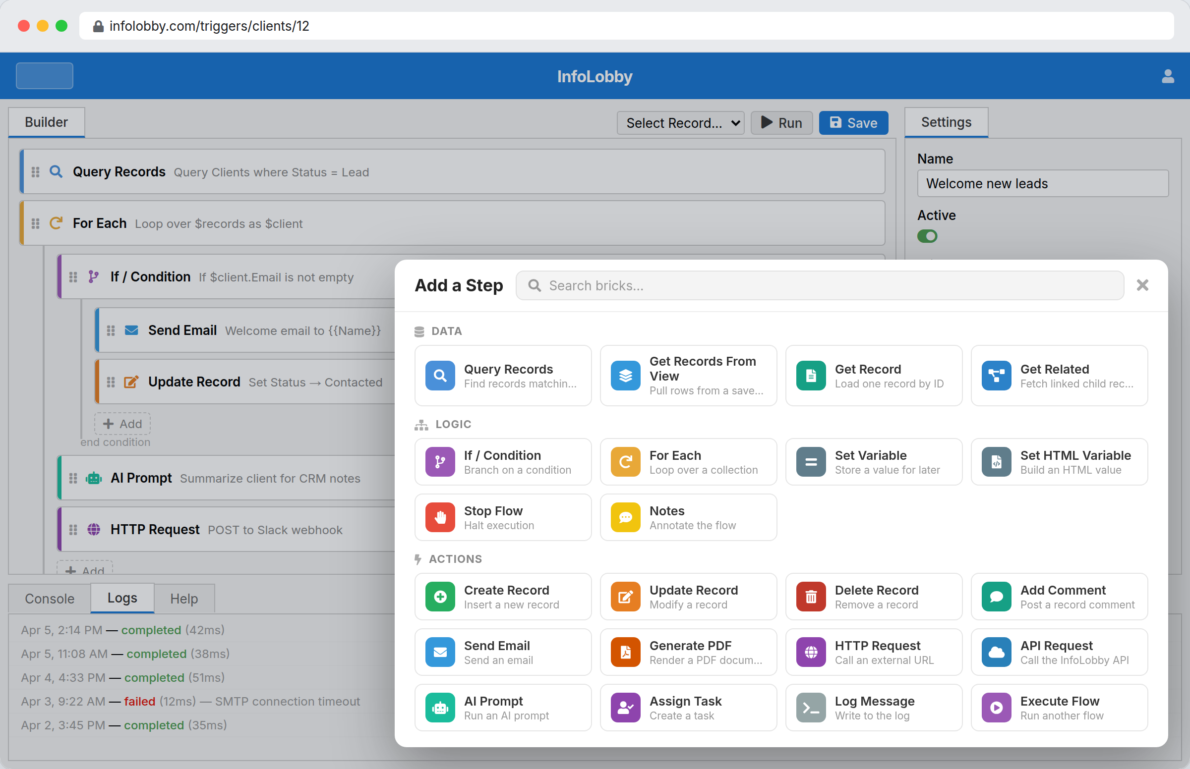Open the Settings tab
The height and width of the screenshot is (769, 1190).
pyautogui.click(x=946, y=122)
